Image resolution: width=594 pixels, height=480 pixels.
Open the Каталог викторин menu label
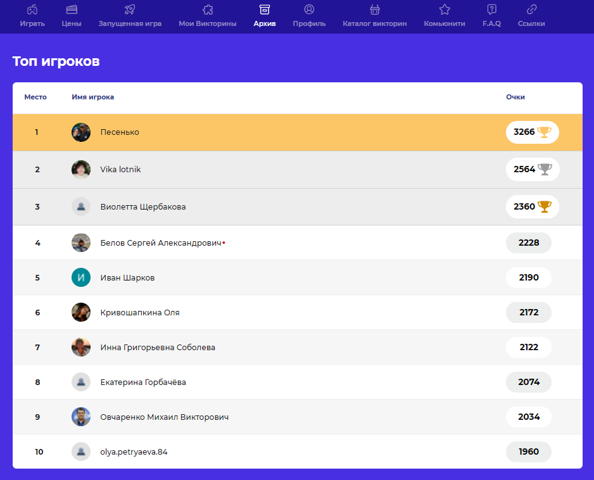[374, 23]
